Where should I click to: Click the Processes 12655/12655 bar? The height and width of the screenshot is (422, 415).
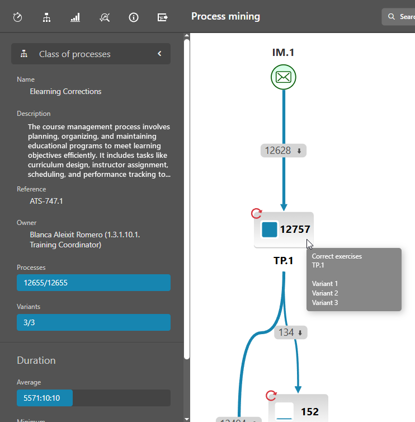(x=93, y=283)
